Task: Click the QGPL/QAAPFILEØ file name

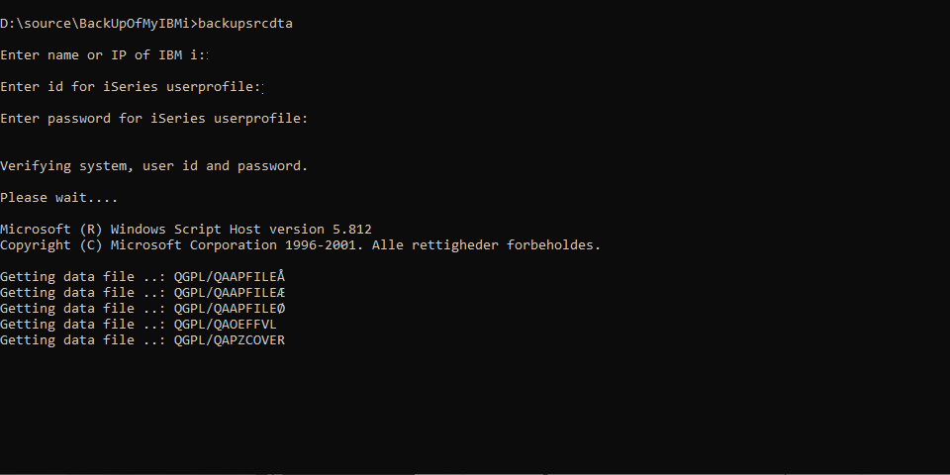Action: pyautogui.click(x=229, y=308)
